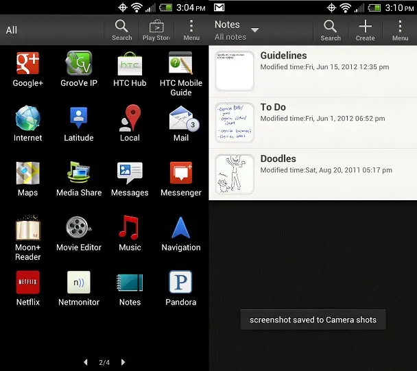
Task: Go to previous app drawer page
Action: (86, 362)
